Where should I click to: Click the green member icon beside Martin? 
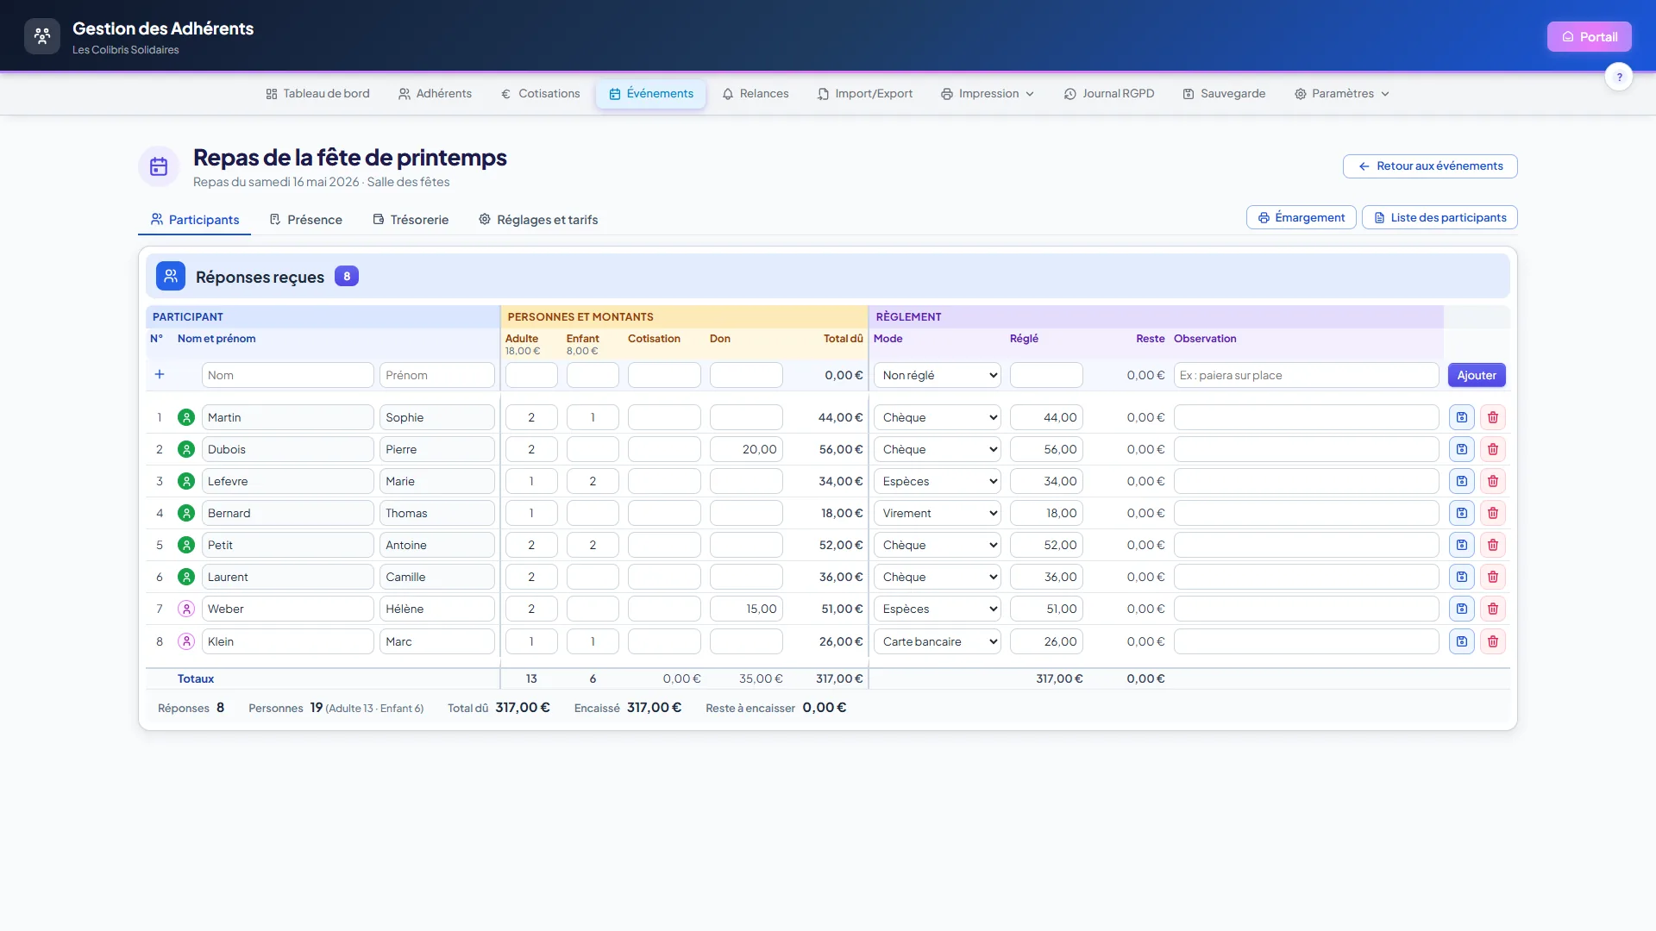pos(186,417)
